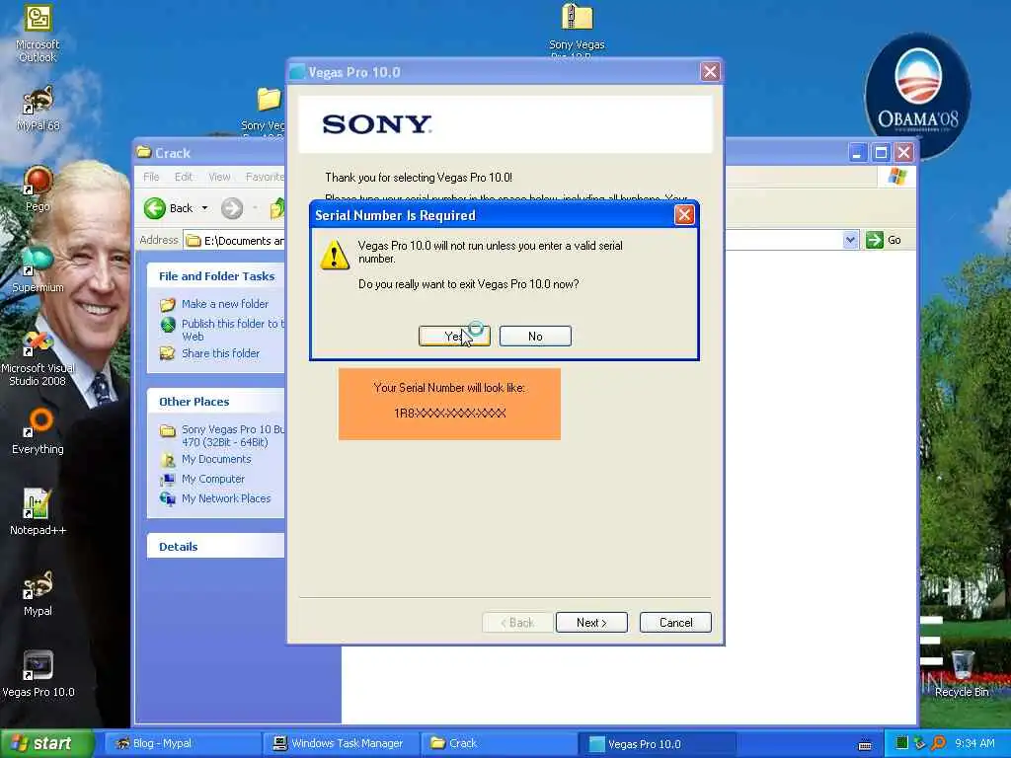Select the Pego desktop shortcut
1011x758 pixels.
coord(38,189)
